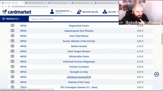
Task: Click the page vertical scrollbar
Action: (x=162, y=39)
